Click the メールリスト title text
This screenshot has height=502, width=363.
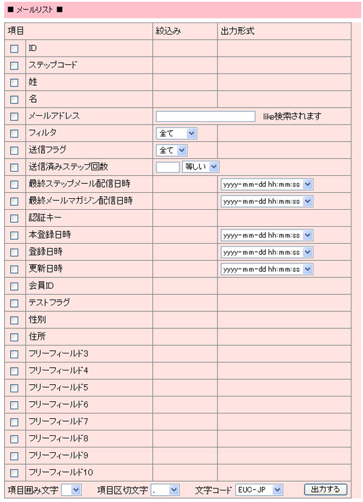[35, 10]
